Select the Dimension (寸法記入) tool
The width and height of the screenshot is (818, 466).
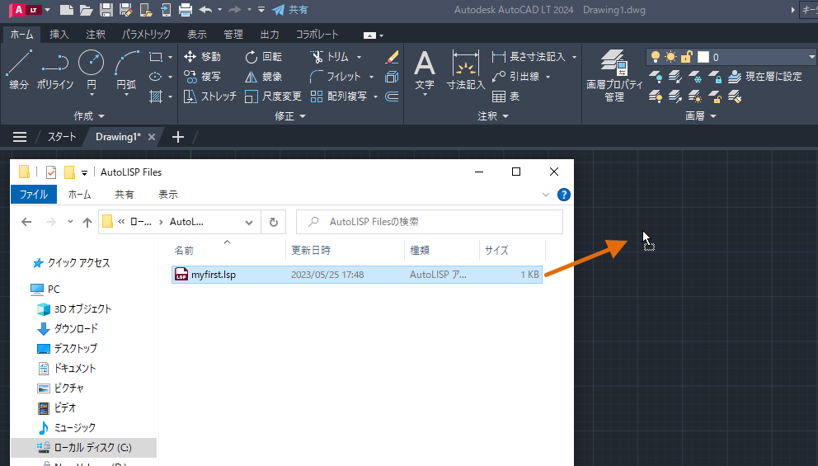click(x=466, y=70)
